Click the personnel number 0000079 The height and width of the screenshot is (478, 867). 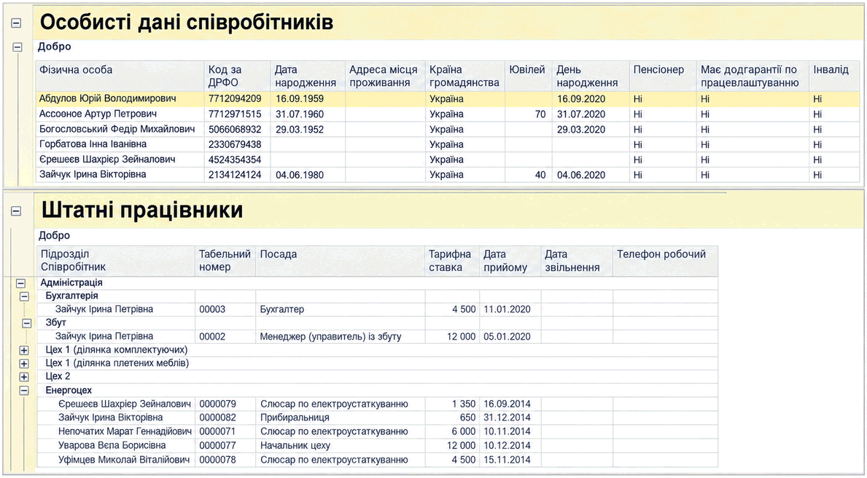click(218, 404)
